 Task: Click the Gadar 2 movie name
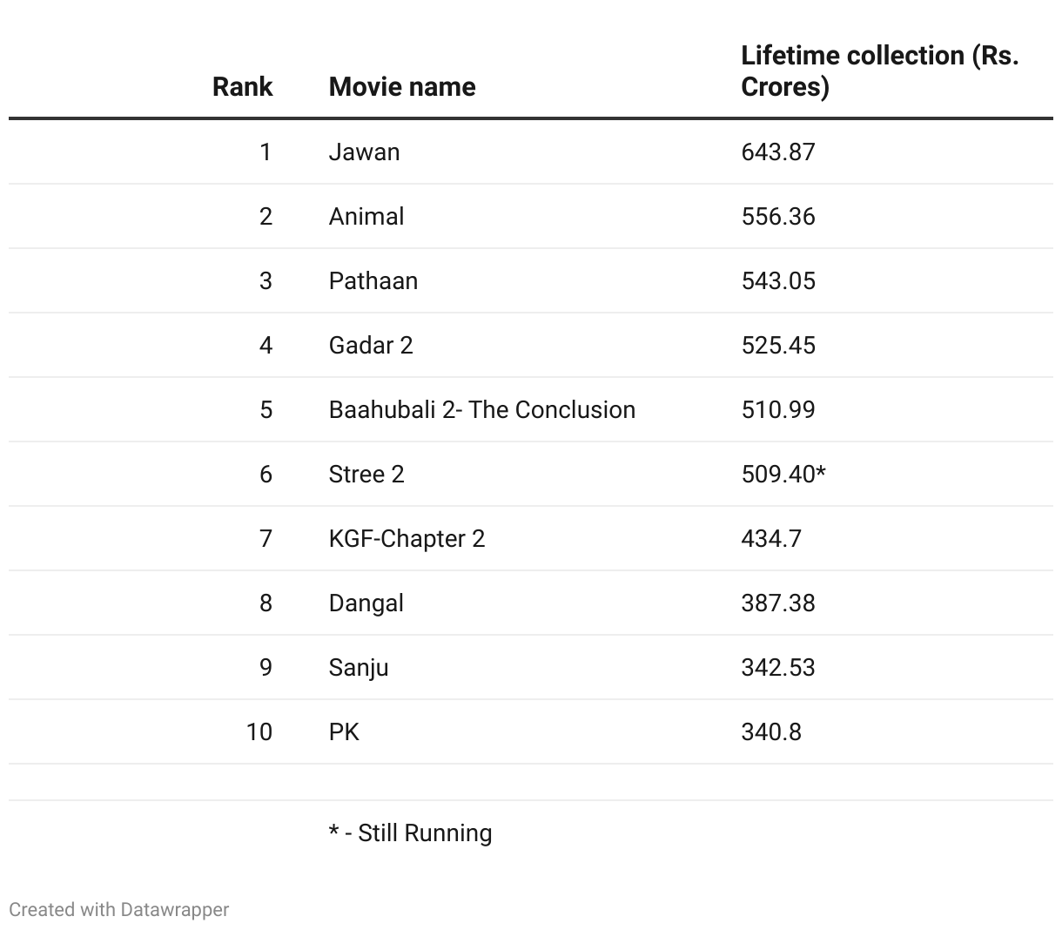(371, 345)
